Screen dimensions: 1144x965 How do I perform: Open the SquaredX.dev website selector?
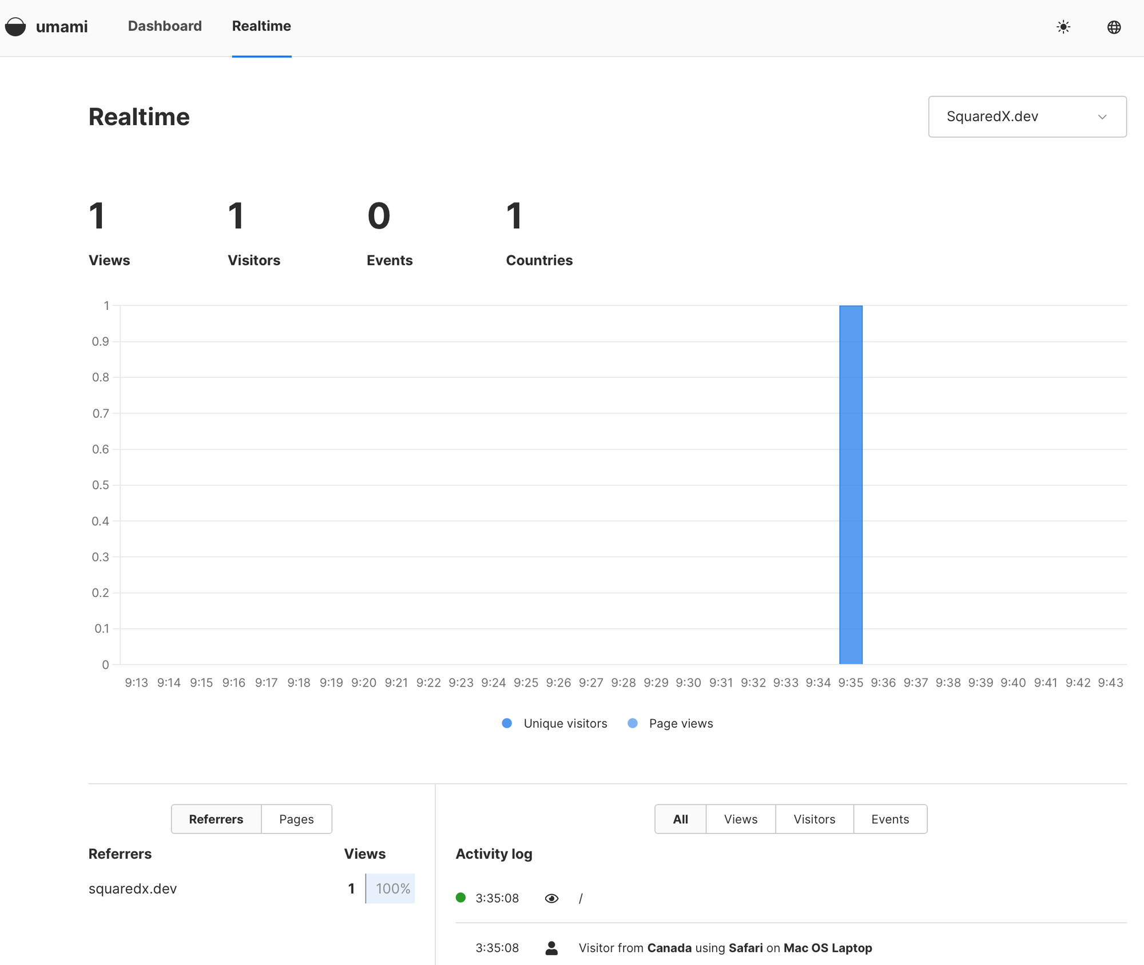1027,117
